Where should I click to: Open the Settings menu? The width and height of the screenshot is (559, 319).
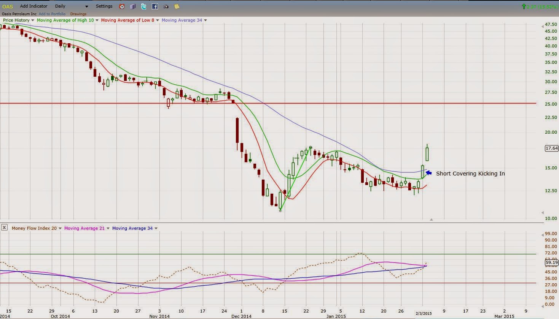tap(104, 6)
